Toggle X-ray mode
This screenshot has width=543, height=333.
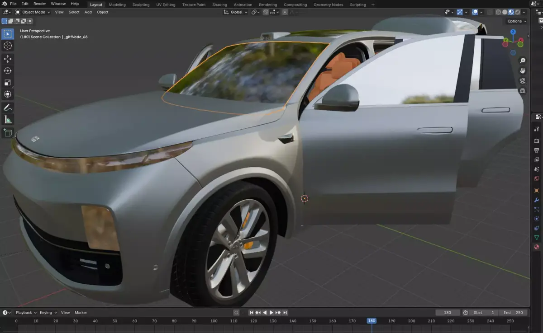(x=490, y=12)
